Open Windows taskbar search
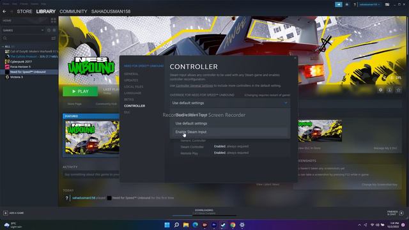The image size is (409, 230). [x=176, y=225]
